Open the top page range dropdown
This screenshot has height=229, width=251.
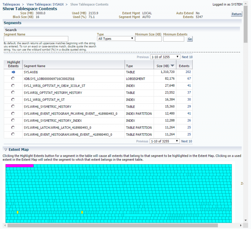[165, 57]
